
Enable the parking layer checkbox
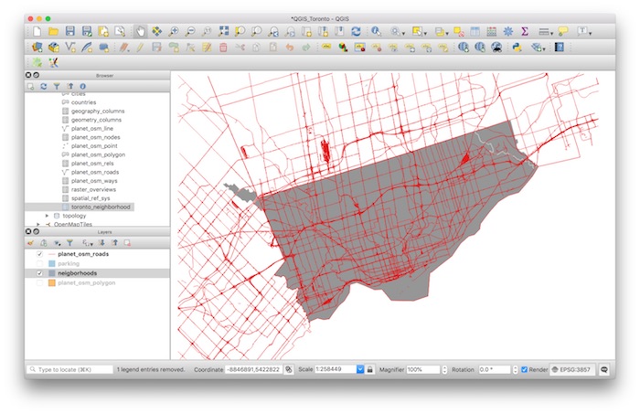click(x=39, y=263)
